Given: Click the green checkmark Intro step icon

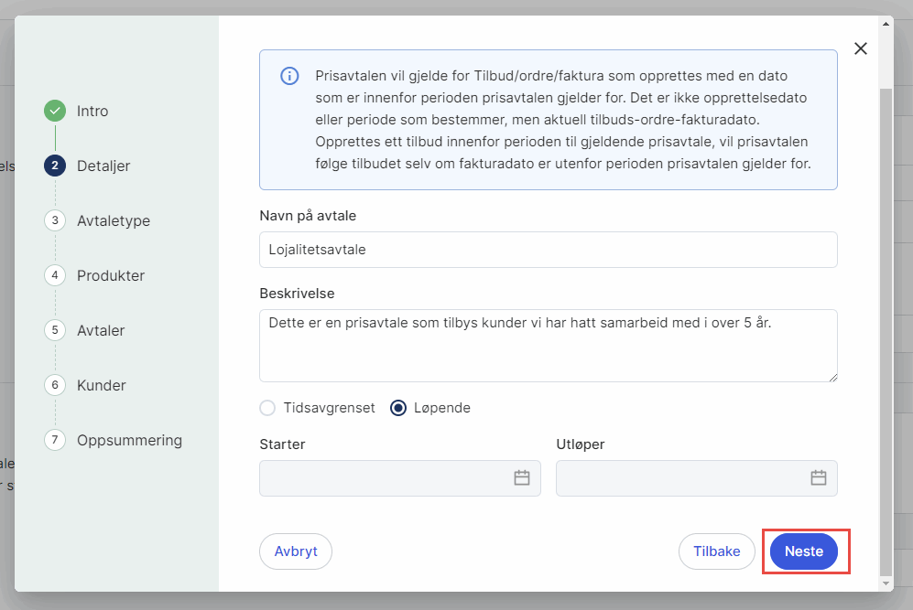Looking at the screenshot, I should click(55, 112).
